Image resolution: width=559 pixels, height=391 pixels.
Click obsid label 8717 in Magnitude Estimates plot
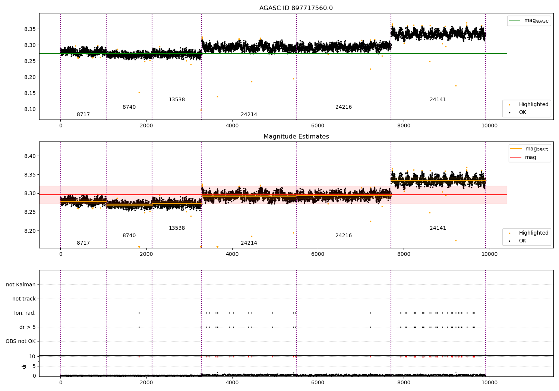83,243
